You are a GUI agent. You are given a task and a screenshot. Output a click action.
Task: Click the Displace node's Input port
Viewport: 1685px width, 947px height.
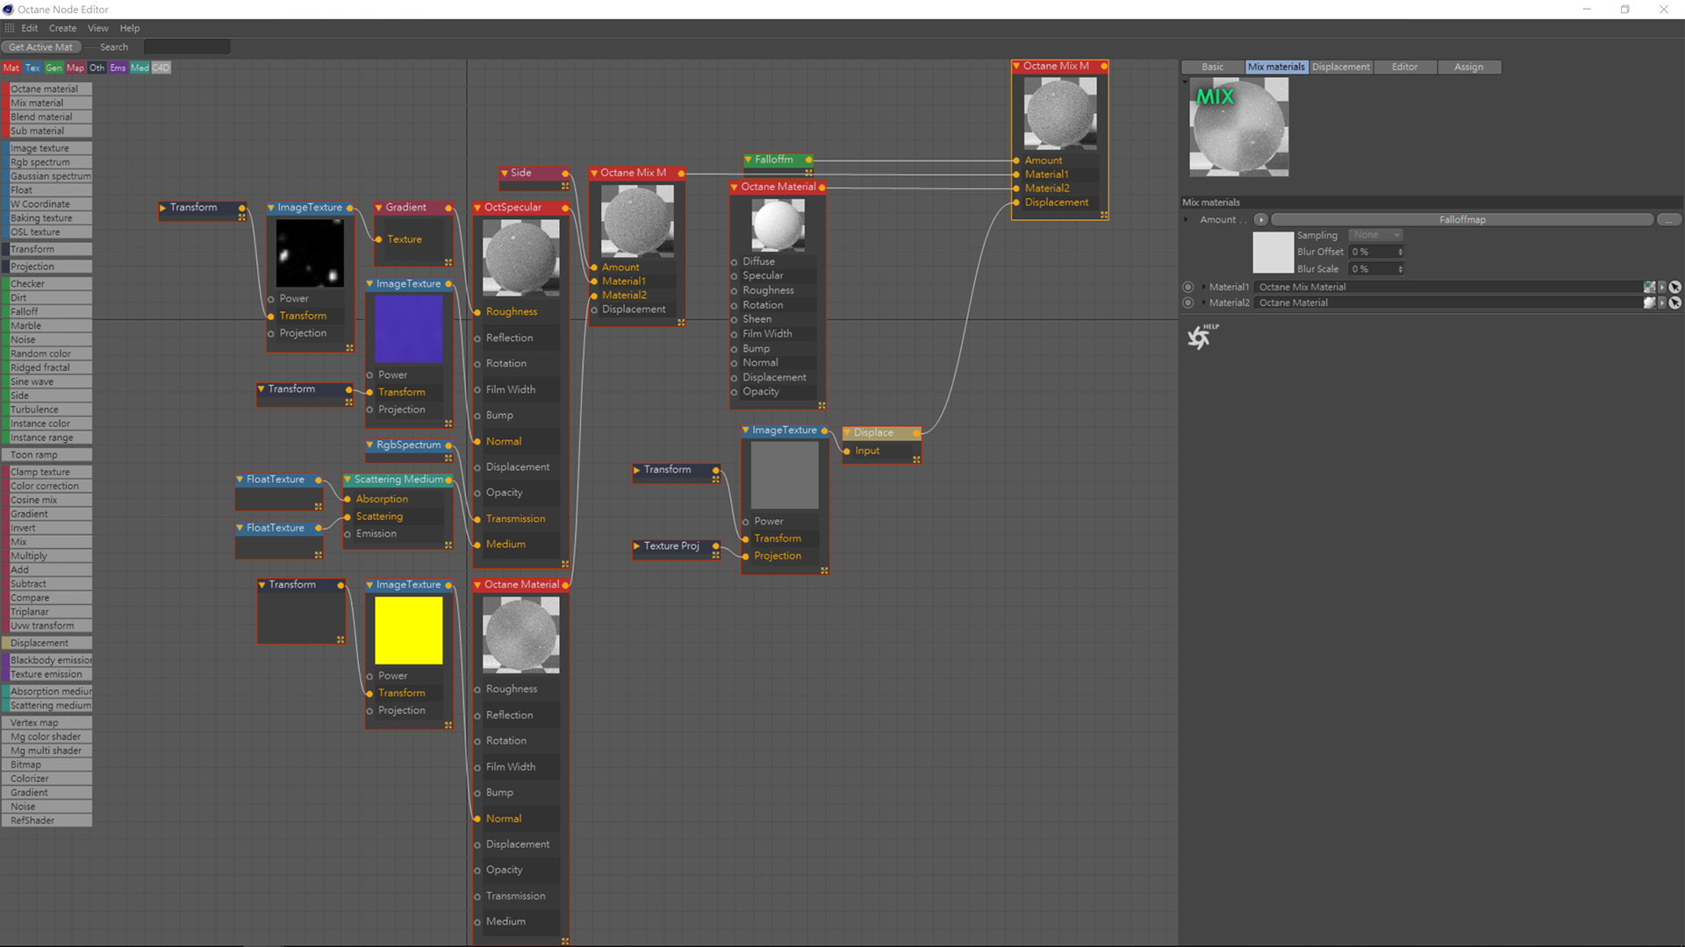846,451
